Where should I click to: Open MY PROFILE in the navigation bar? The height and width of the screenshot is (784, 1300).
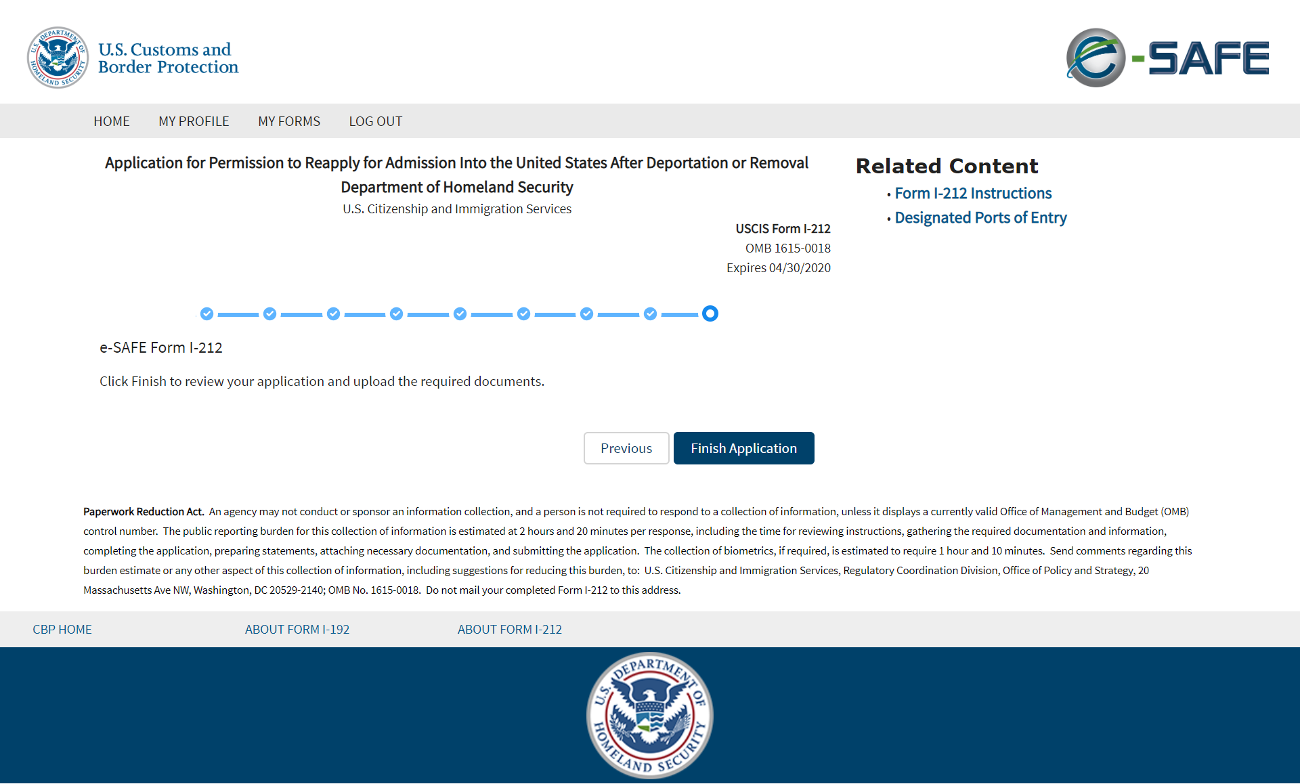(x=194, y=121)
